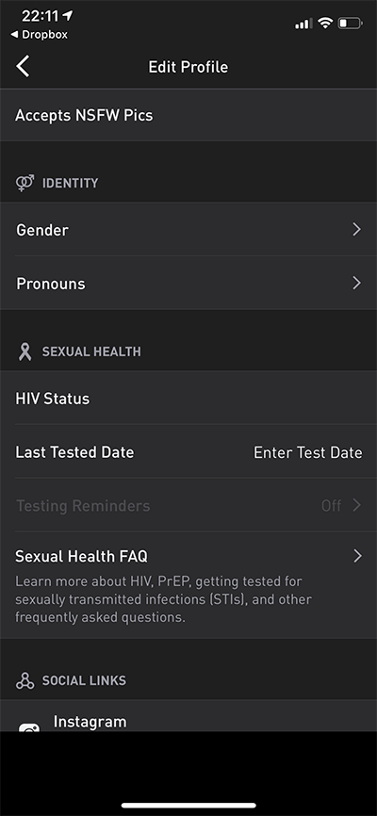This screenshot has height=816, width=377.
Task: Tap the cellular signal bars icon
Action: 303,24
